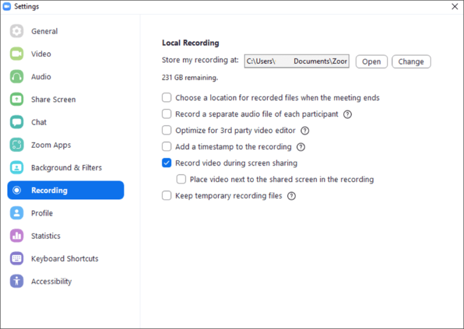Switch to Video settings

coord(66,54)
